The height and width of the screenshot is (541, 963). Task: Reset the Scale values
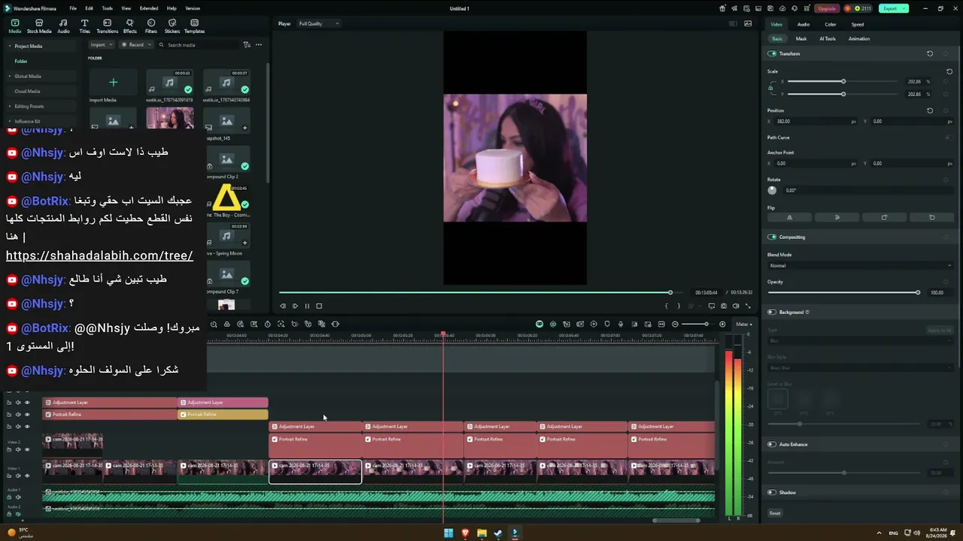point(949,71)
